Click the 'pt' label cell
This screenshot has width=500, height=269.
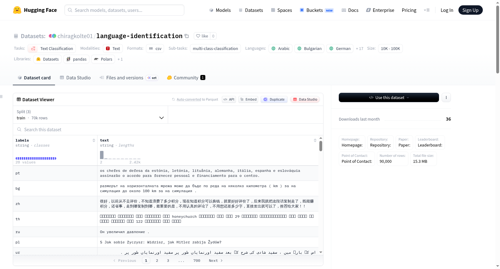[55, 173]
